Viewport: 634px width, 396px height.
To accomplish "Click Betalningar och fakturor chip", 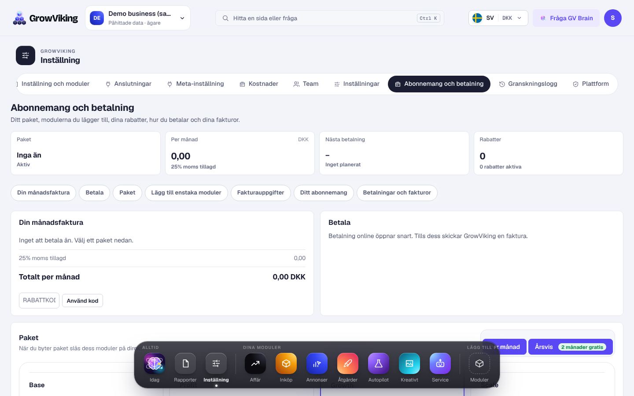I will [x=397, y=193].
